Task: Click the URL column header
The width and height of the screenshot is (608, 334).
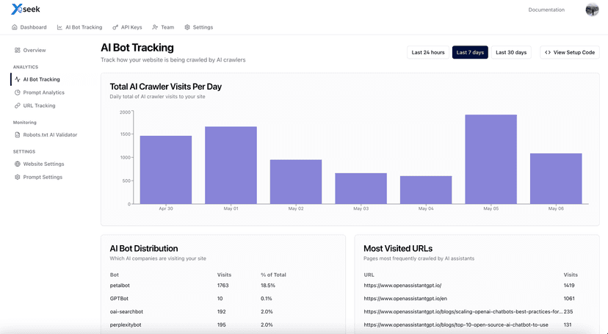Action: pyautogui.click(x=369, y=275)
